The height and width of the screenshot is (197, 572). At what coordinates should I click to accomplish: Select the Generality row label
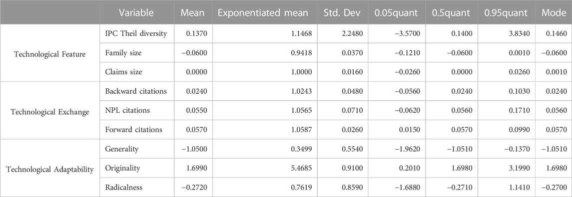click(x=119, y=149)
